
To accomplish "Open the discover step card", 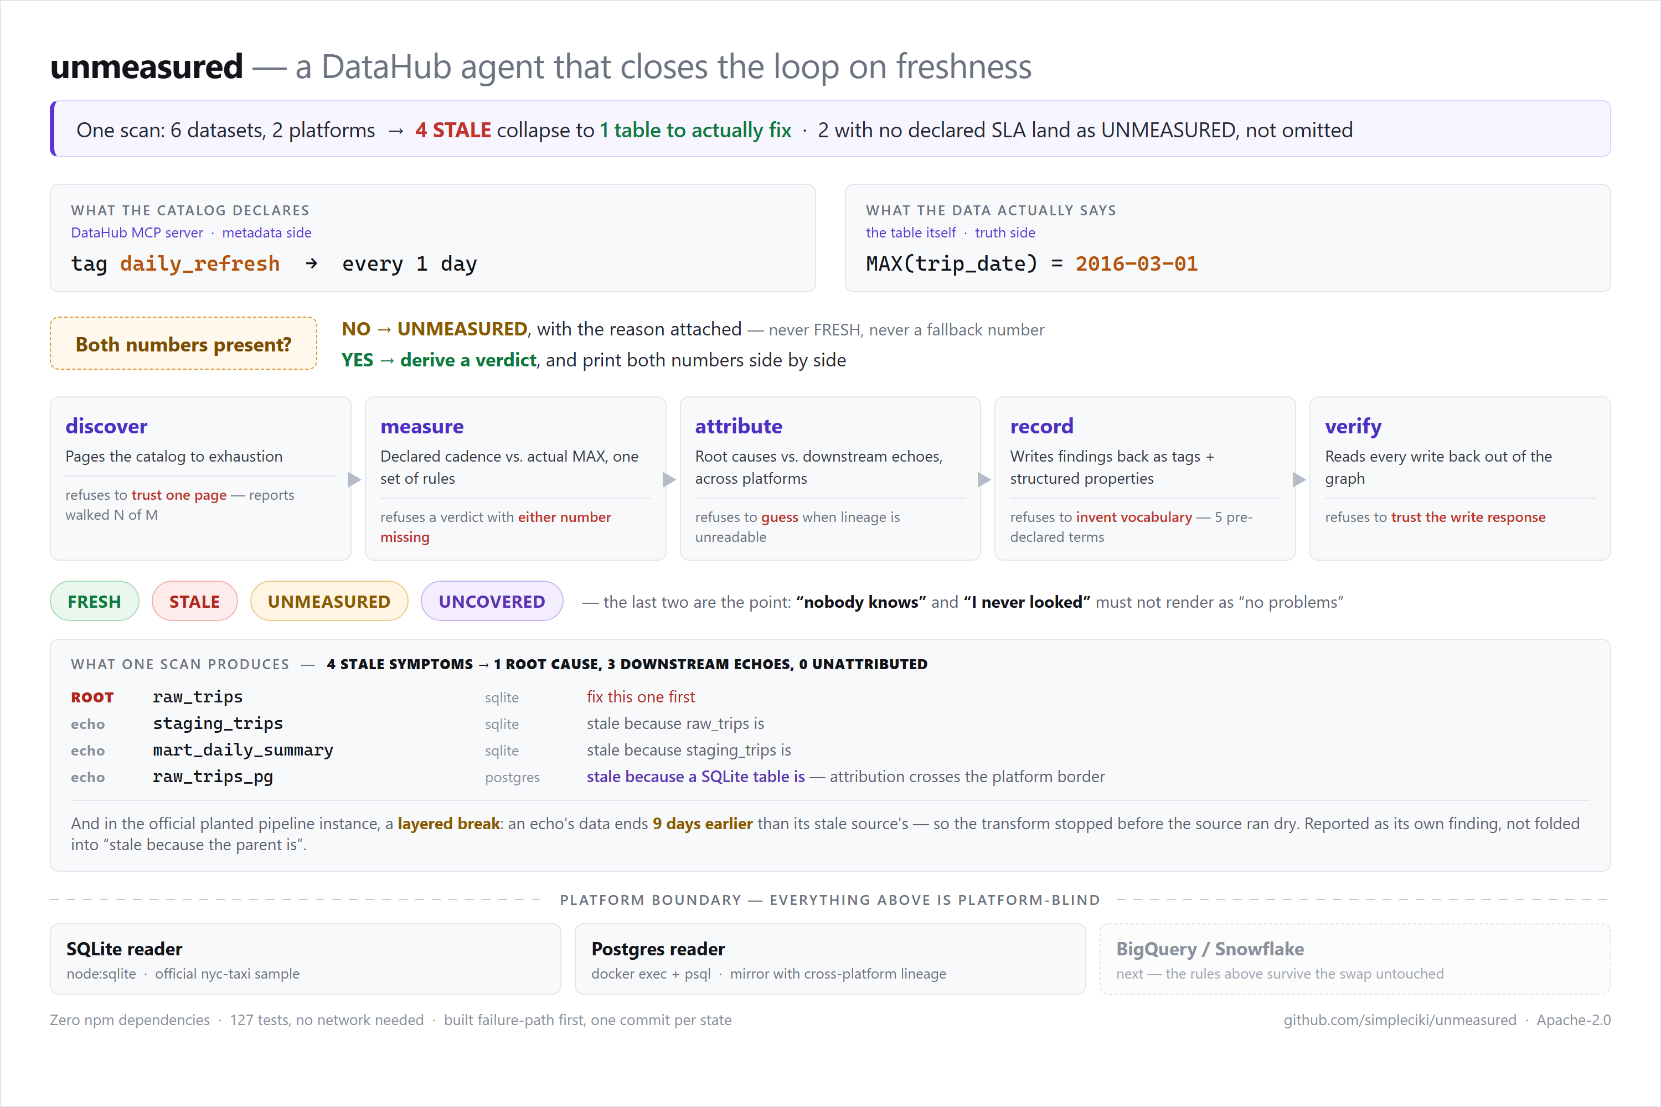I will tap(200, 478).
